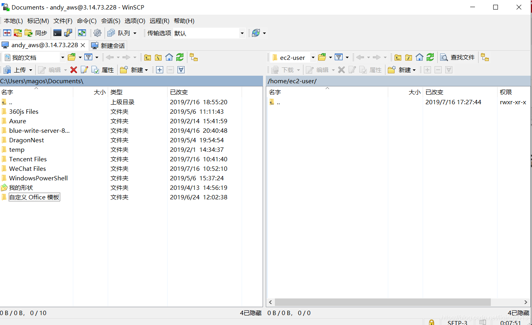This screenshot has height=325, width=532.
Task: Open the terminal console icon
Action: [x=57, y=33]
